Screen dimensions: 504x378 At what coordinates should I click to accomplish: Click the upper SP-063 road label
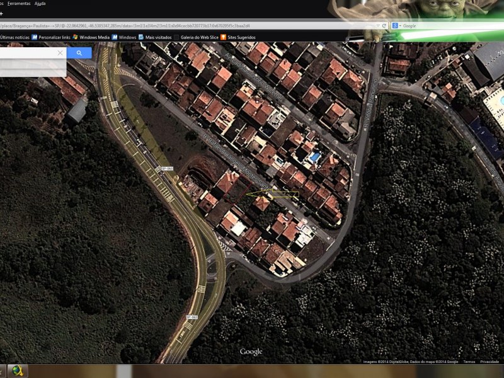167,168
